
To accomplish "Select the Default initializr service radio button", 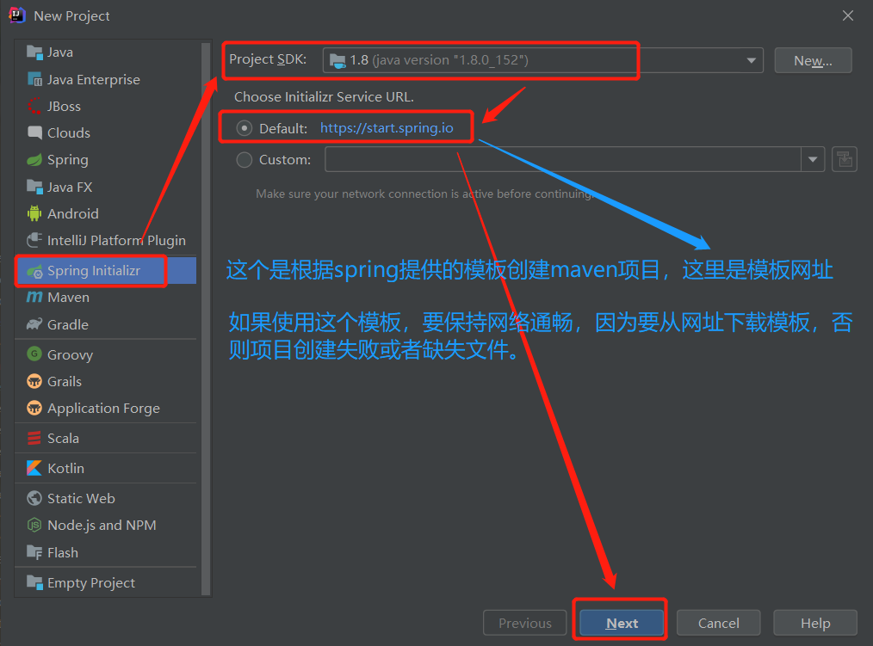I will point(244,126).
